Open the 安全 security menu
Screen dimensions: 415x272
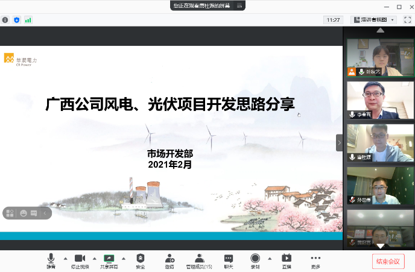[x=141, y=261]
